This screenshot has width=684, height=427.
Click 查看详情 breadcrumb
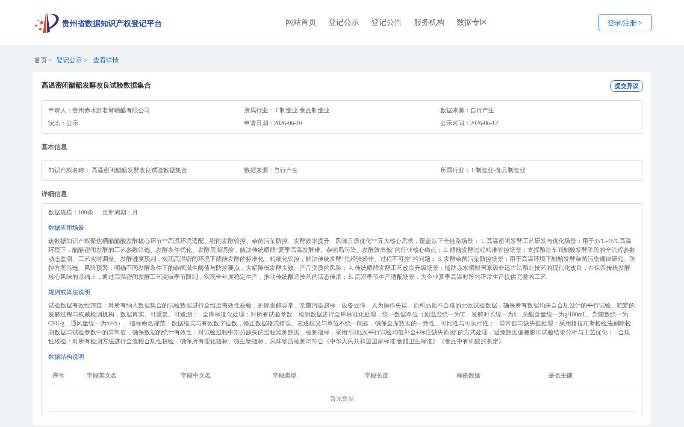pos(106,60)
